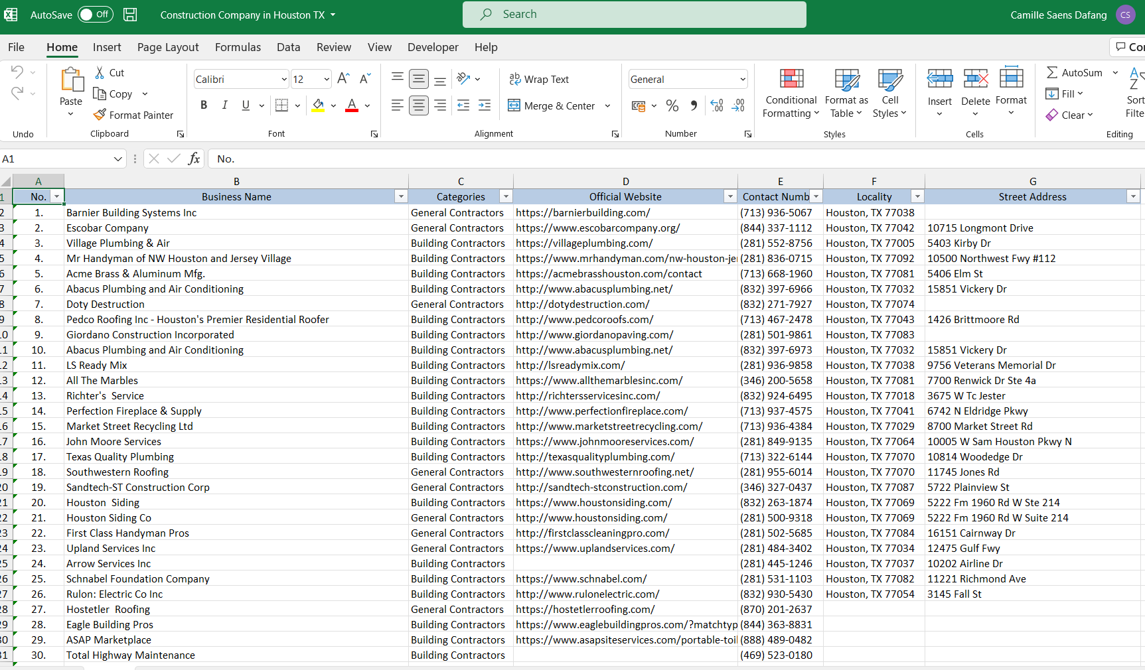Click the Format as Table button
1145x670 pixels.
coord(846,94)
